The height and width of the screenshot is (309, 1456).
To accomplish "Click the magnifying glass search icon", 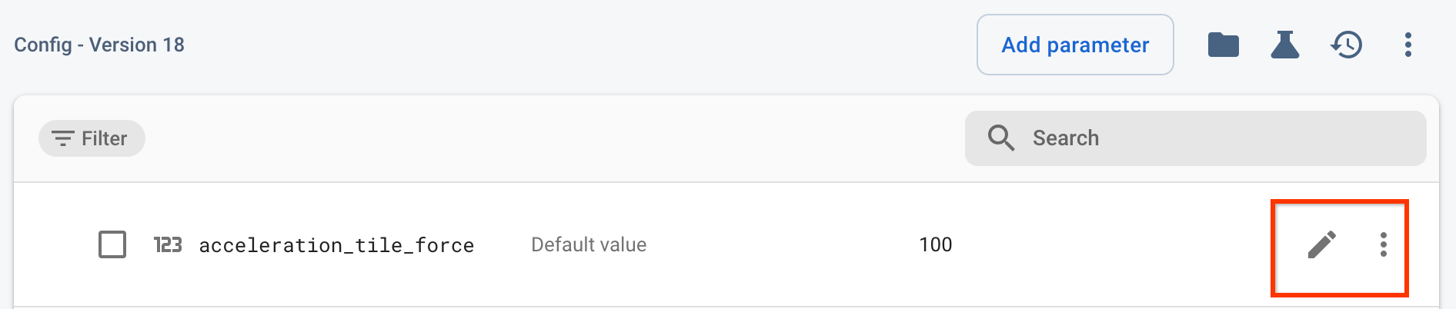I will point(1000,138).
